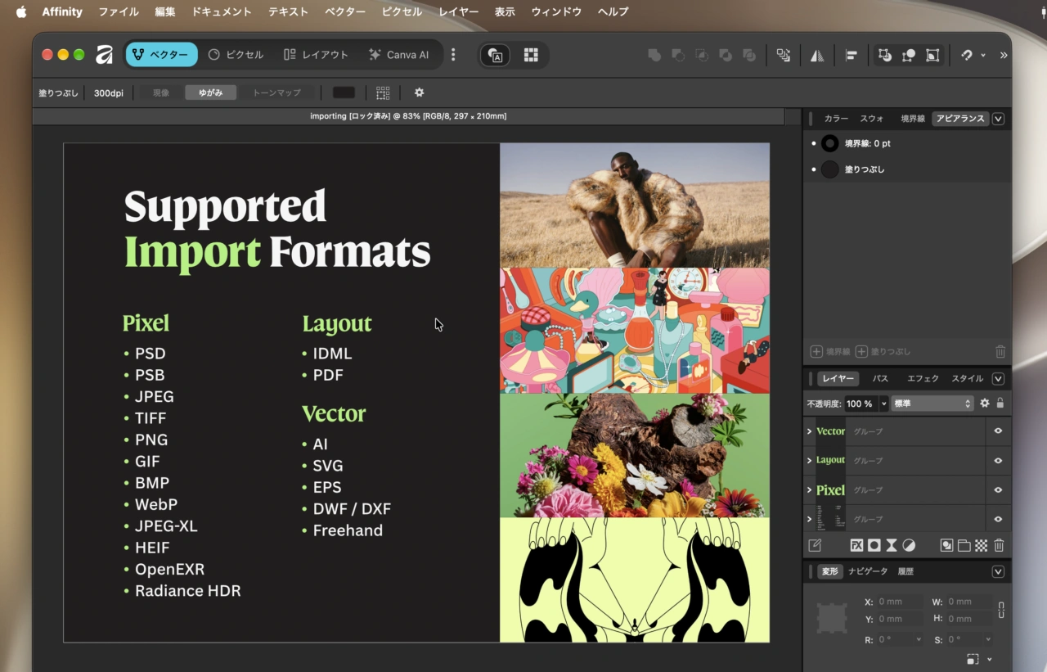This screenshot has height=672, width=1047.
Task: Delete layer with layers panel trash icon
Action: pos(999,545)
